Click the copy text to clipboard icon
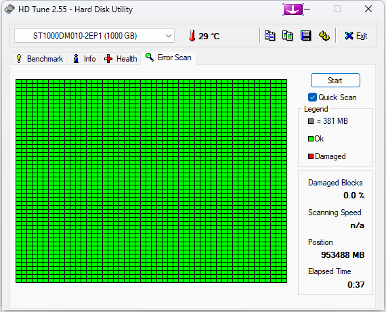Viewport: 386px width, 312px height. tap(270, 36)
